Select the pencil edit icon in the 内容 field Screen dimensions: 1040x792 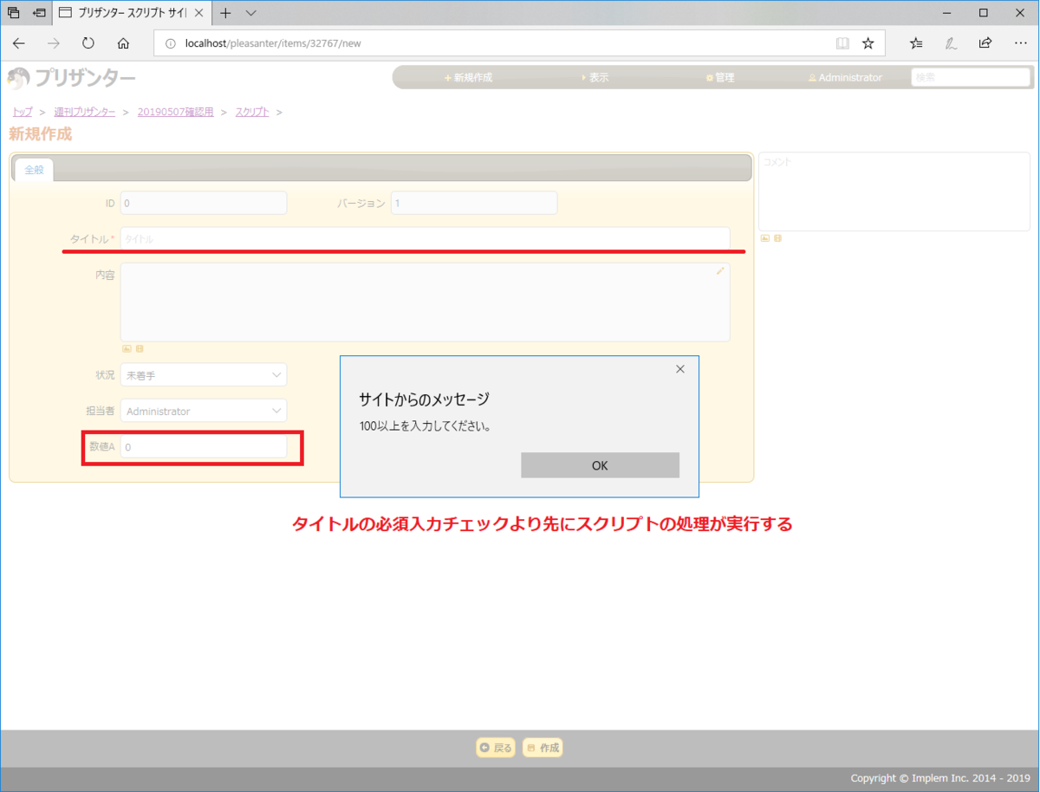point(719,271)
